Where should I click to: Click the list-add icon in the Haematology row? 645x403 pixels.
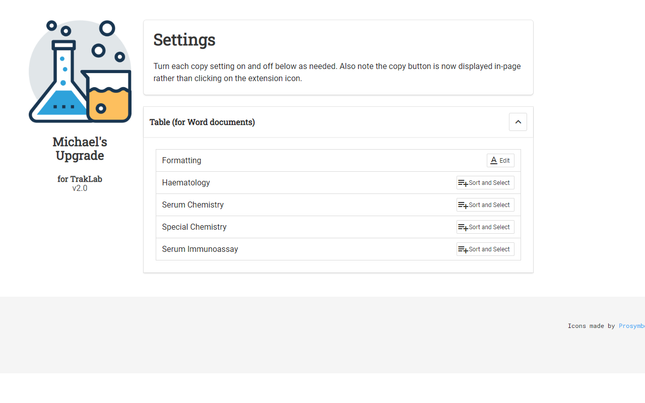[x=463, y=183]
